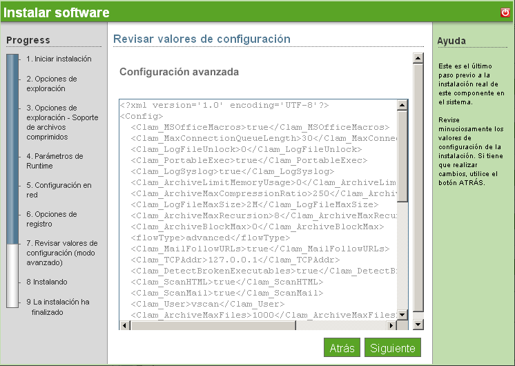Click XML box scroll up arrow
The width and height of the screenshot is (515, 366).
[x=402, y=105]
